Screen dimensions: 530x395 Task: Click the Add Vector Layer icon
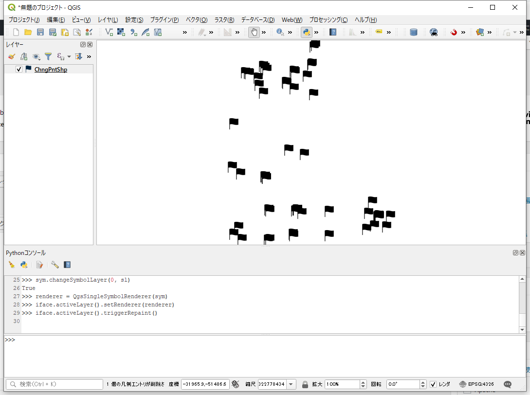tap(109, 32)
